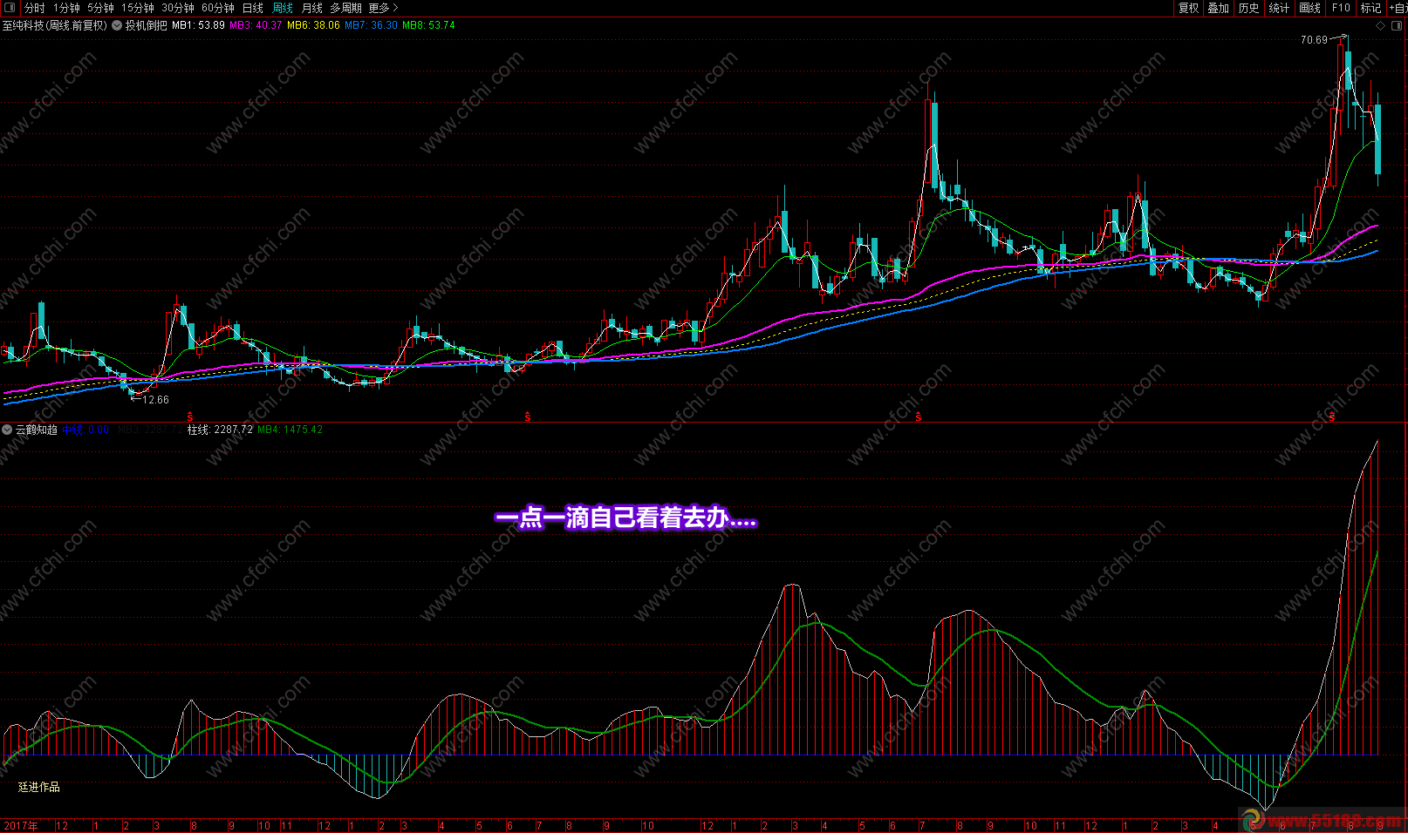This screenshot has height=833, width=1408.
Task: Click the 叠加 overlay button
Action: tap(1219, 8)
